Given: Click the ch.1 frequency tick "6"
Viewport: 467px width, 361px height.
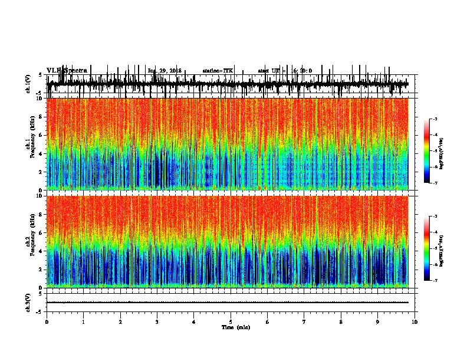Looking at the screenshot, I should (41, 135).
